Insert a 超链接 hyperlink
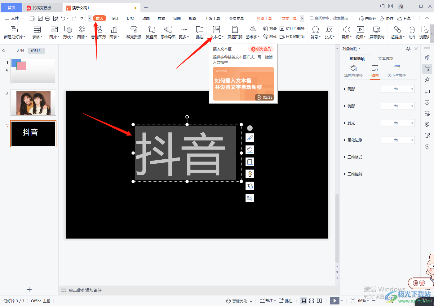 click(x=398, y=32)
